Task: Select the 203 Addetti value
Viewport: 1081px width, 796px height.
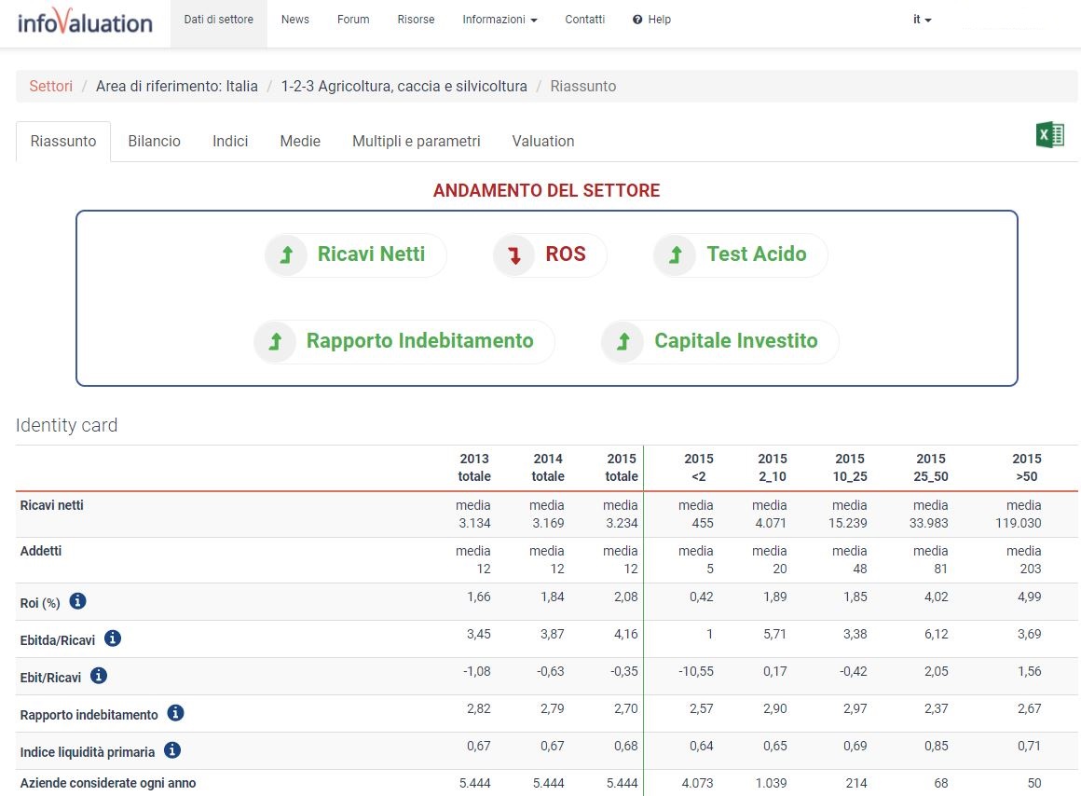Action: tap(1031, 569)
